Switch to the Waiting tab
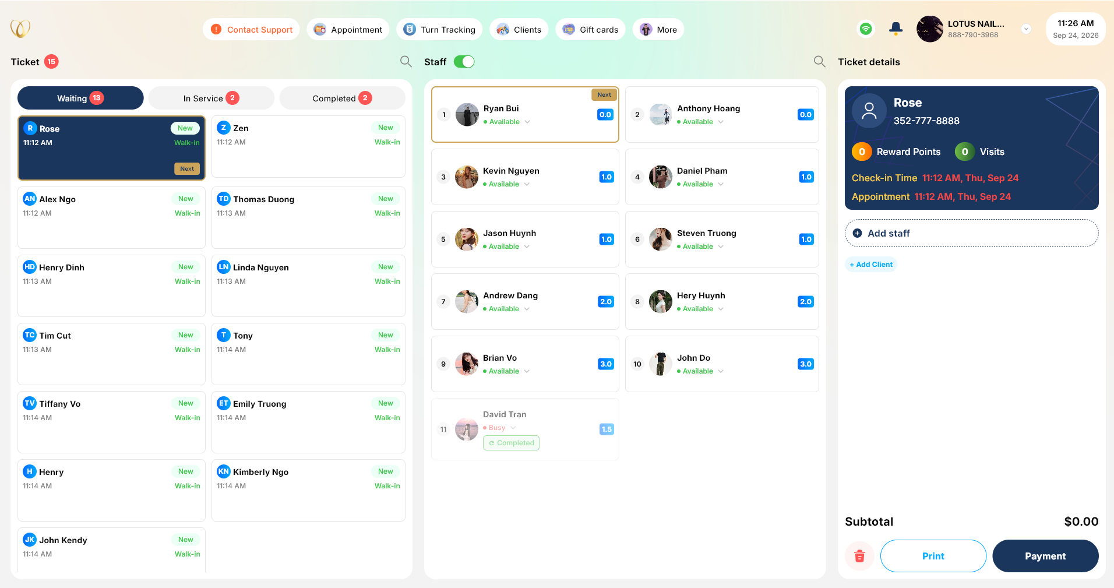1114x588 pixels. point(80,98)
